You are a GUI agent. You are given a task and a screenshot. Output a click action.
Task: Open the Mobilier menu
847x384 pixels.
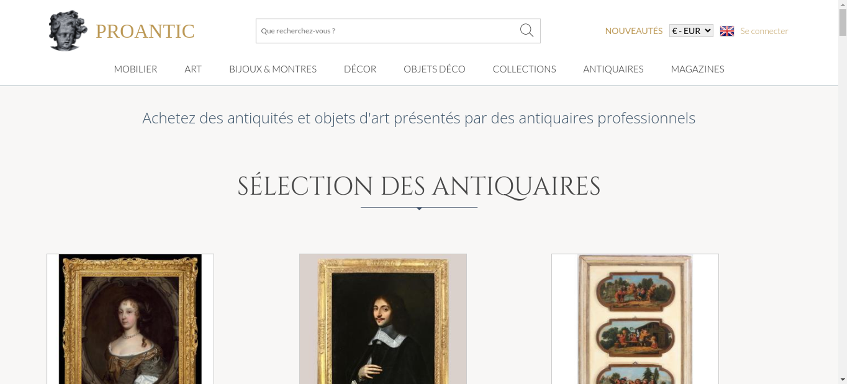click(x=136, y=69)
